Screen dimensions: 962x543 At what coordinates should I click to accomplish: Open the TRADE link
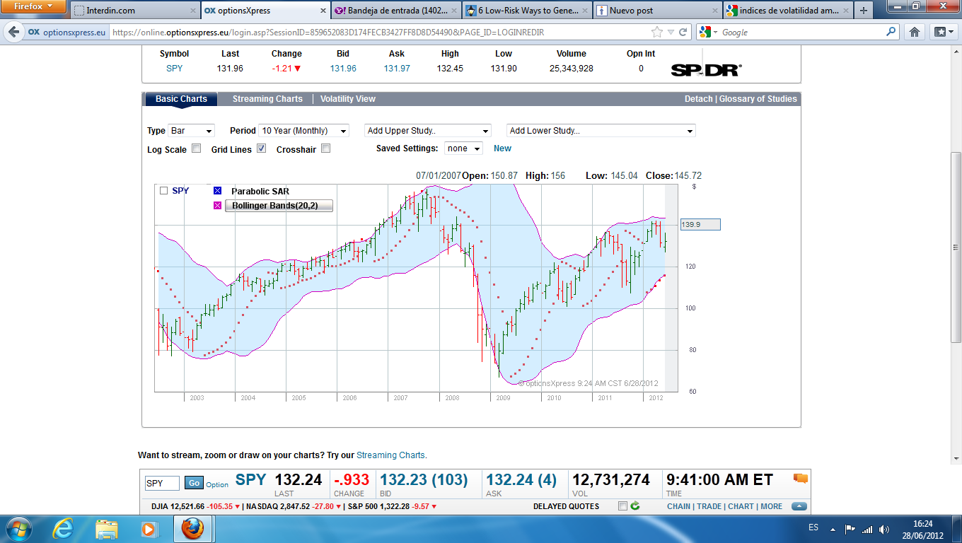(x=709, y=506)
